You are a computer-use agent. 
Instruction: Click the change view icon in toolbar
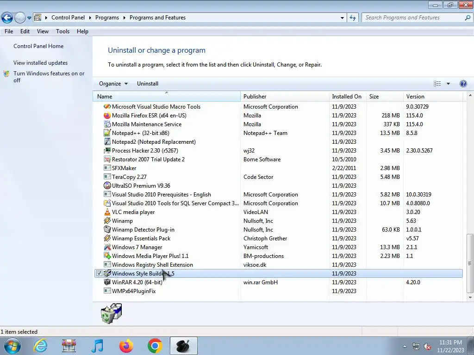[x=437, y=84]
